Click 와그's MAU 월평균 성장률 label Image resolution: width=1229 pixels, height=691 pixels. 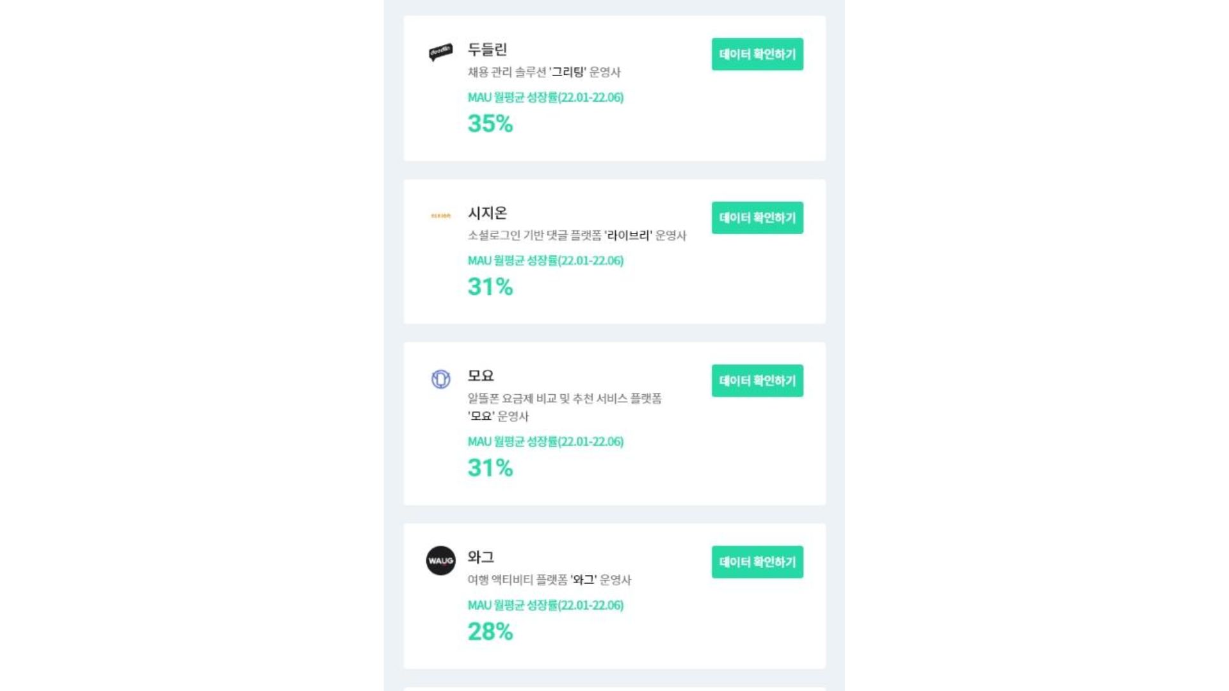pos(545,605)
